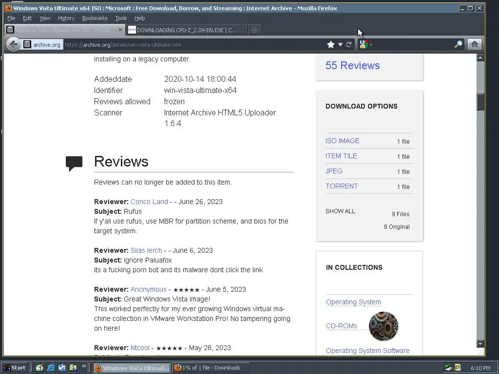Image resolution: width=499 pixels, height=374 pixels.
Task: Expand the quick launch overflow chevron
Action: [84, 366]
